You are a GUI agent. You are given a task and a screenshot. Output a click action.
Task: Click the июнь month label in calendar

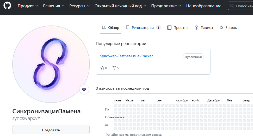pyautogui.click(x=118, y=100)
